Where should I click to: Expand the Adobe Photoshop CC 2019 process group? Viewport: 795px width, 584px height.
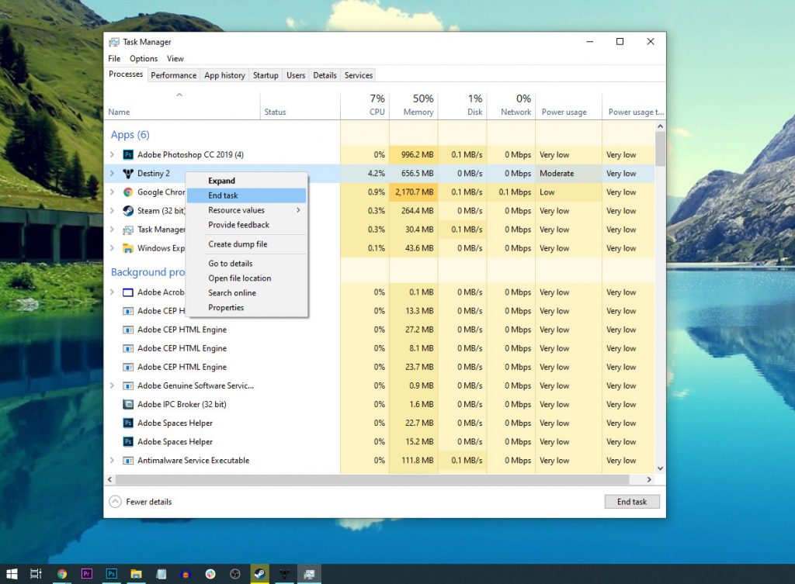[x=112, y=154]
